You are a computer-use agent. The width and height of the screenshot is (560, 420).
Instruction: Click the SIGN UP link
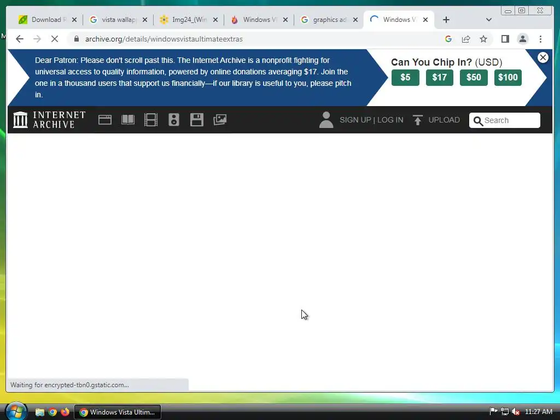[355, 120]
